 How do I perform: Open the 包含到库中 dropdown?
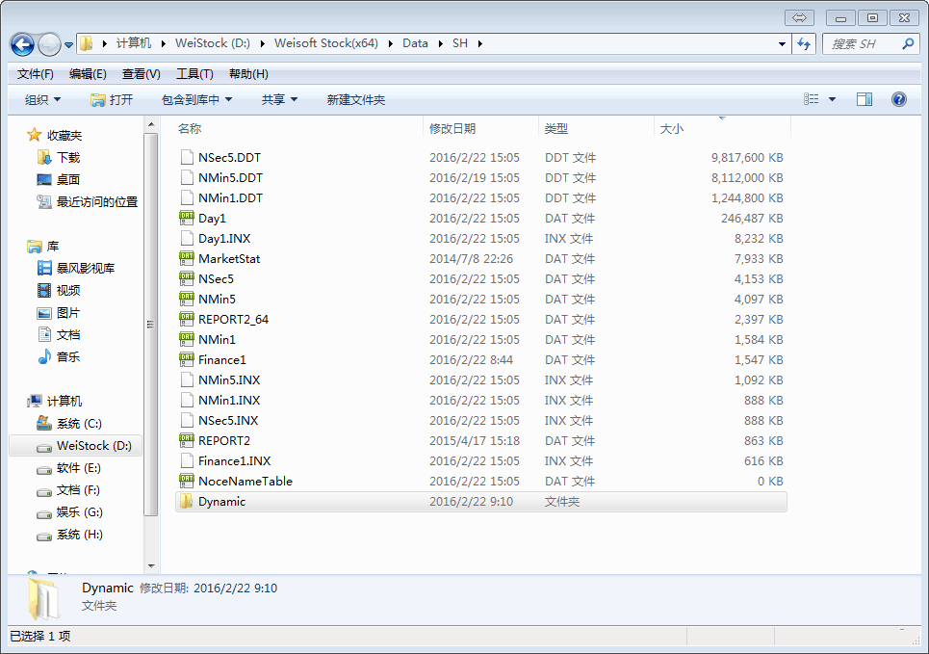196,99
